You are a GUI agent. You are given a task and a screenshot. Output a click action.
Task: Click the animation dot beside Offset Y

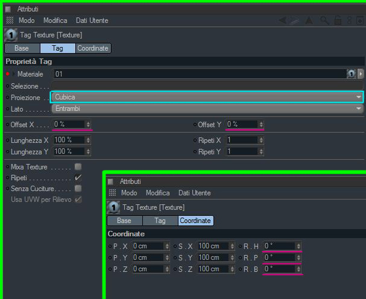coord(195,125)
